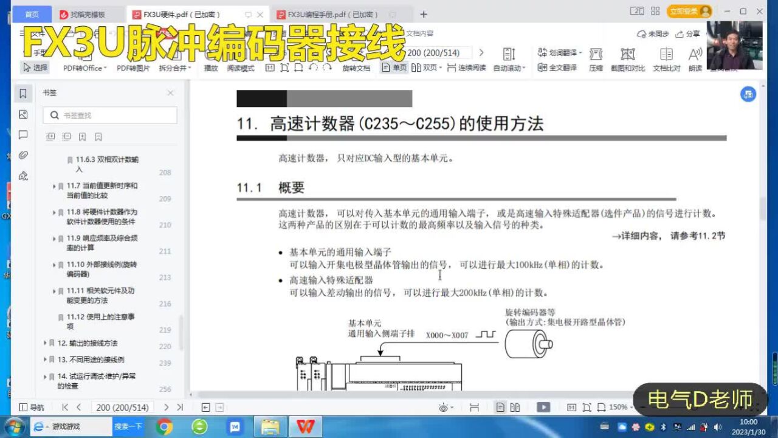Click 全文翻译 full translation
This screenshot has width=778, height=438.
tap(557, 68)
